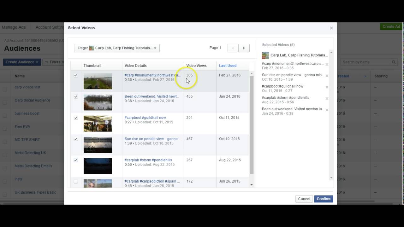Check the business boost row checkbox
404x227 pixels.
(x=5, y=116)
